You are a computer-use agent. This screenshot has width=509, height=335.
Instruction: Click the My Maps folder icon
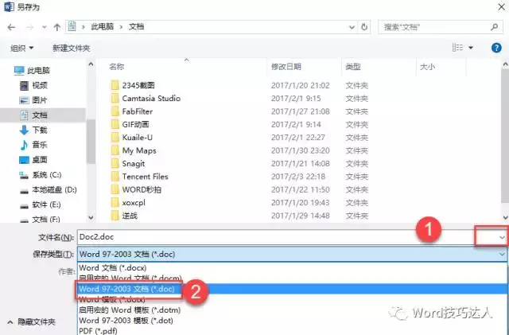click(x=115, y=150)
